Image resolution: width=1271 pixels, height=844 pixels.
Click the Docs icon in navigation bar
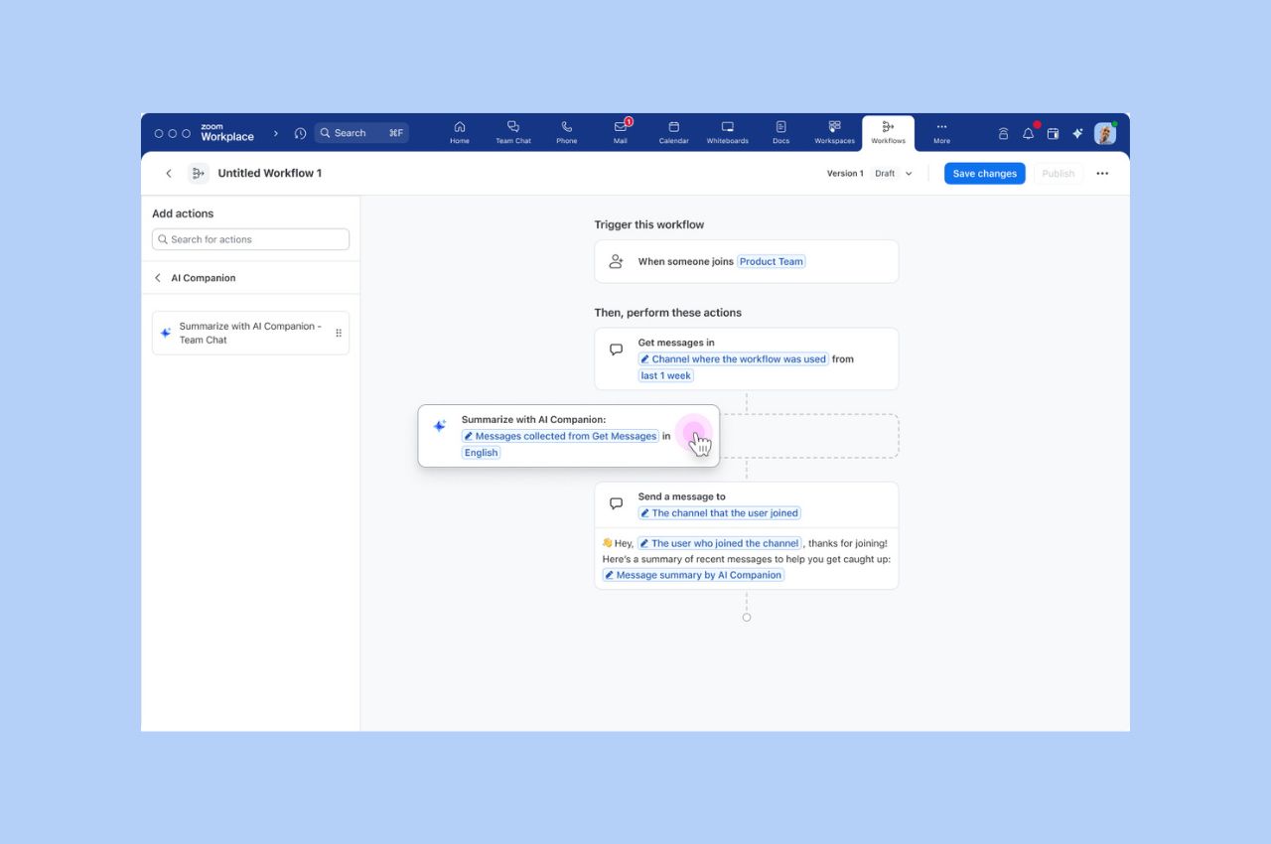(x=780, y=132)
